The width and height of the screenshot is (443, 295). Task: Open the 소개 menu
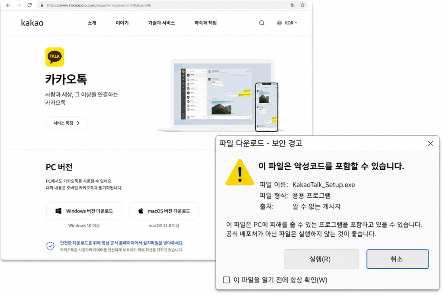[x=92, y=23]
